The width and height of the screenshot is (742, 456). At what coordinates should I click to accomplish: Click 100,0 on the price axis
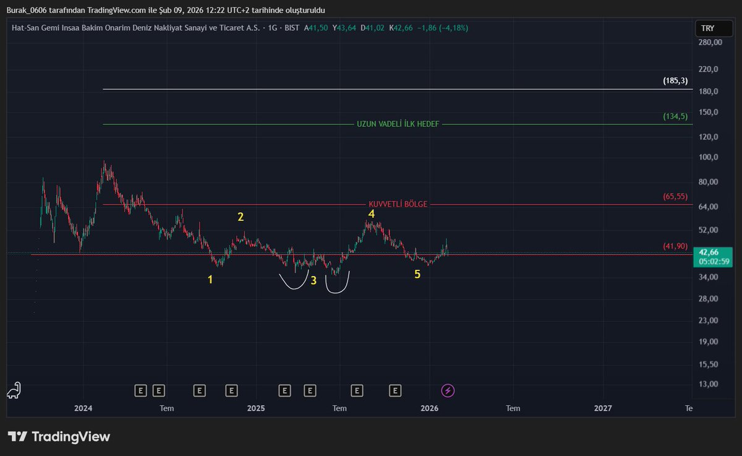[709, 157]
